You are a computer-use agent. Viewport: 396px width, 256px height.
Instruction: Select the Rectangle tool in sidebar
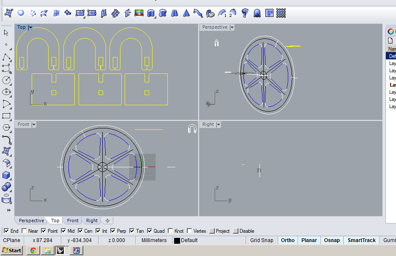coord(6,116)
